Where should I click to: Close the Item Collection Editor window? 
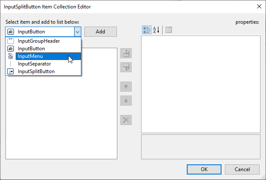258,6
